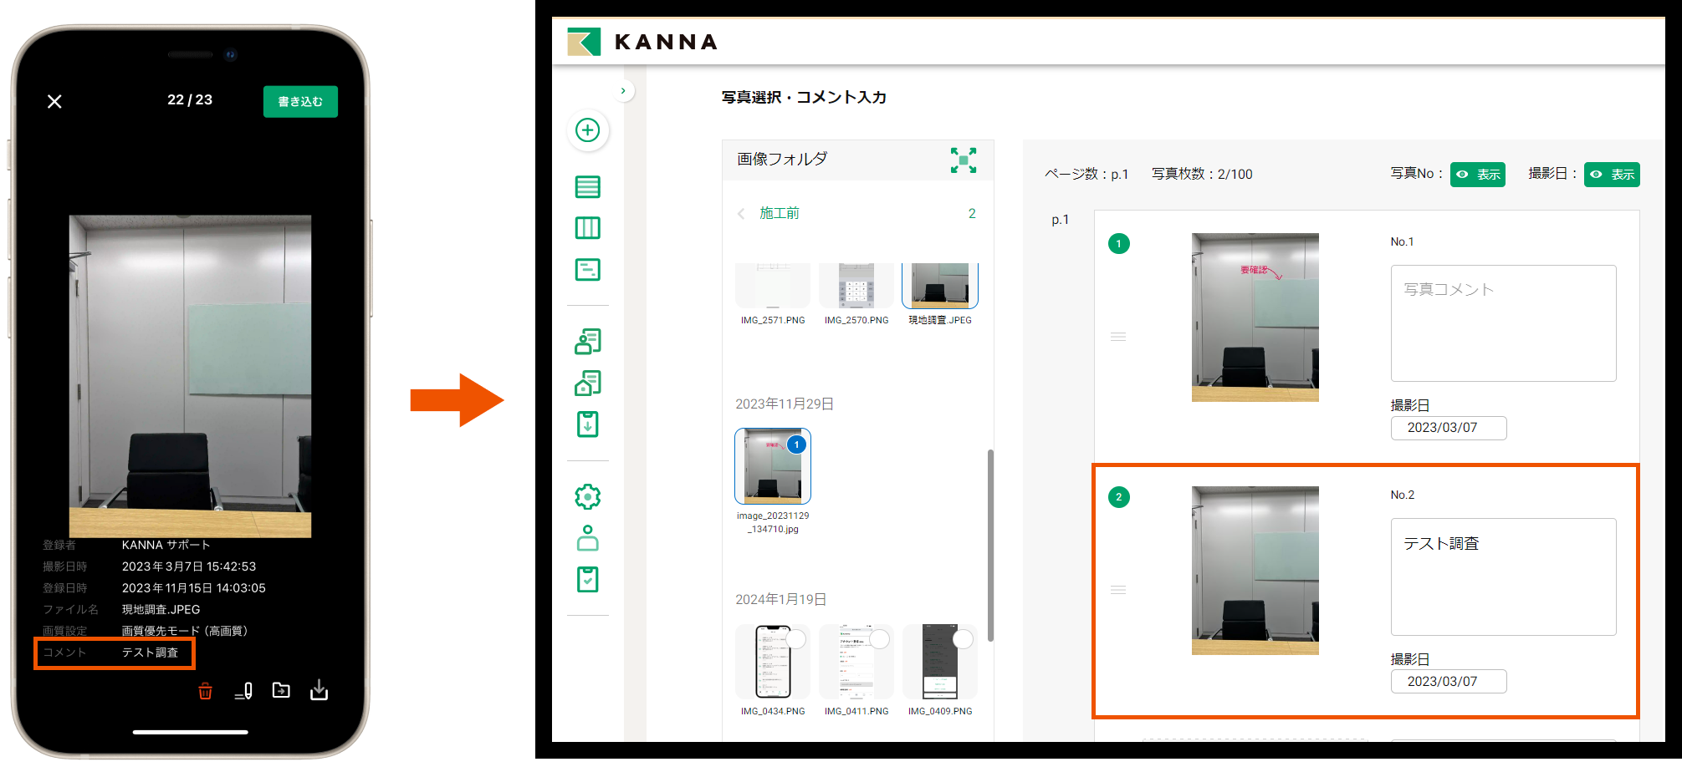Open the create new item icon
The width and height of the screenshot is (1682, 767).
588,131
